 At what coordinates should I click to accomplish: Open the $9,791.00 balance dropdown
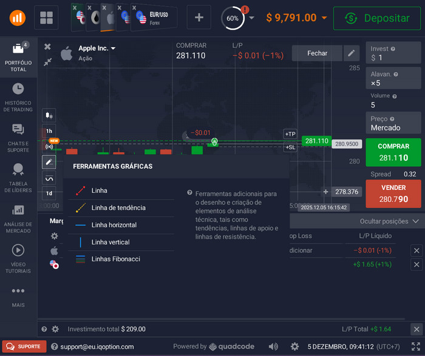(296, 18)
